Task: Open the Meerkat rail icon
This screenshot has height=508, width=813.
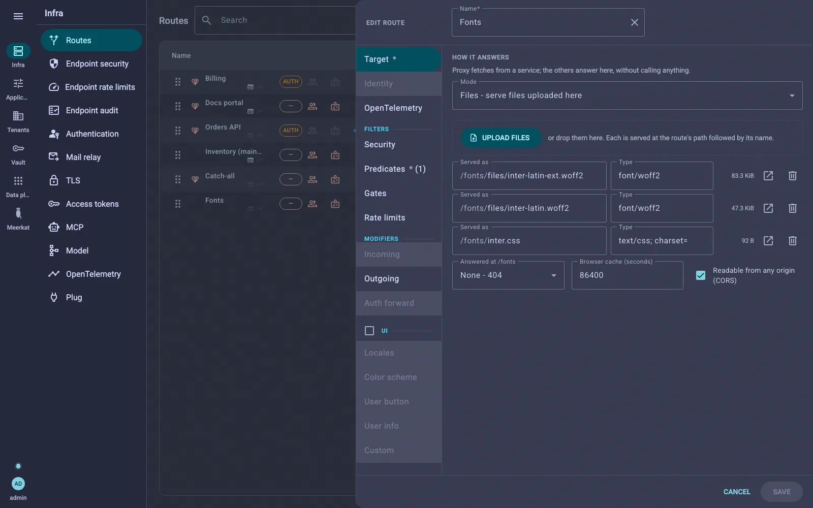Action: tap(18, 213)
